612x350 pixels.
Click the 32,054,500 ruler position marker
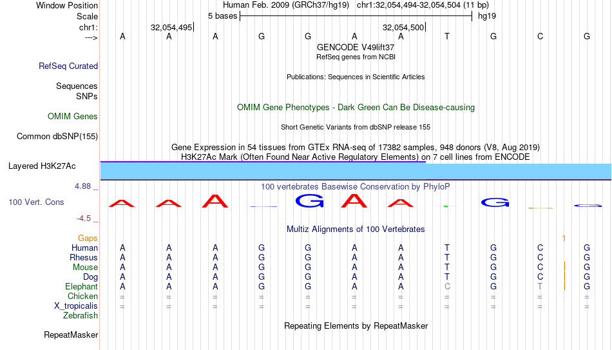pyautogui.click(x=403, y=27)
